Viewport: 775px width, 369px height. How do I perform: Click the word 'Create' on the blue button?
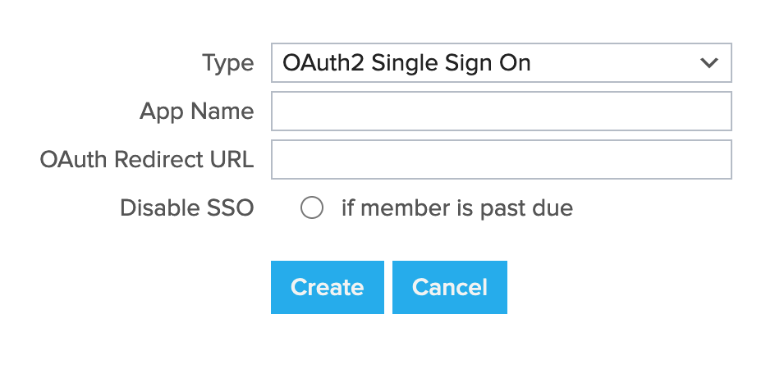pos(327,287)
